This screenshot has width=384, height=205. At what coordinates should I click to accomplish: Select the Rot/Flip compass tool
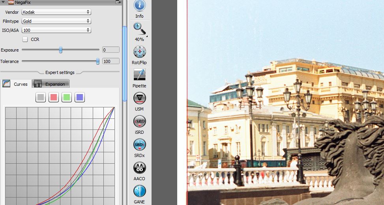click(x=139, y=52)
